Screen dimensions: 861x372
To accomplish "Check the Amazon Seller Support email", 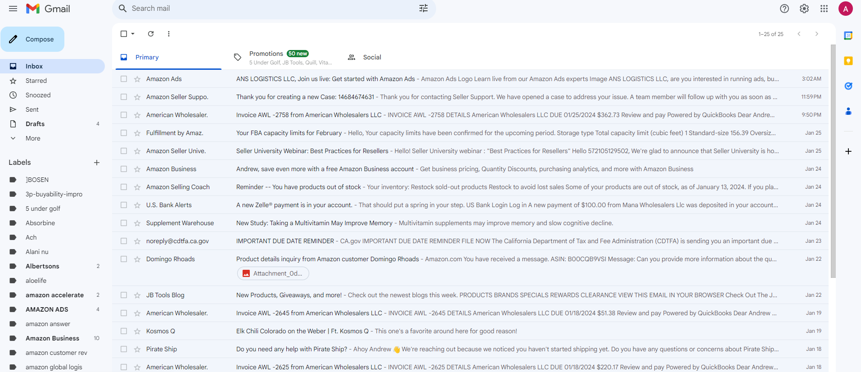I will [x=124, y=97].
